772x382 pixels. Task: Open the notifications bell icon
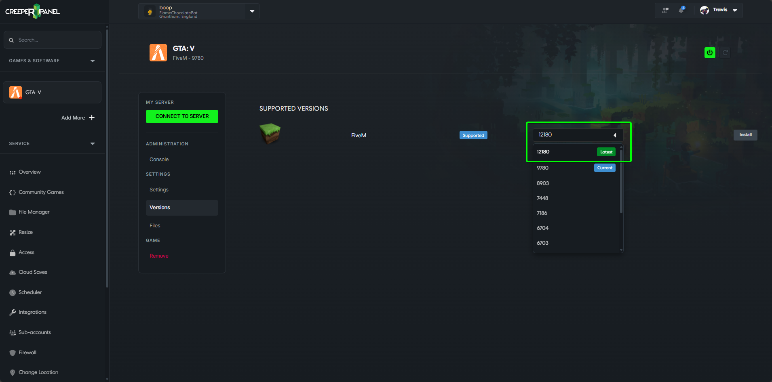[681, 10]
